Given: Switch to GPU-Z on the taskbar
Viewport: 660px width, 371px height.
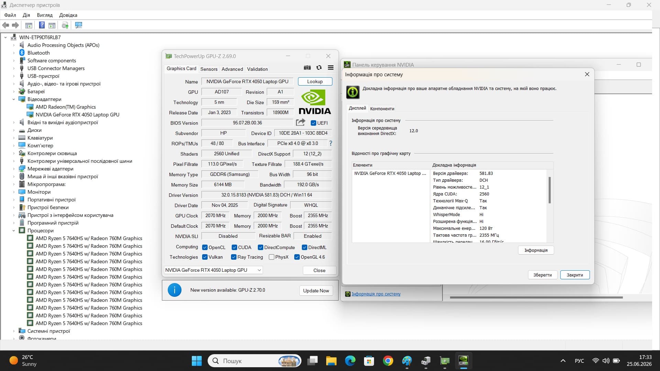Looking at the screenshot, I should (444, 361).
